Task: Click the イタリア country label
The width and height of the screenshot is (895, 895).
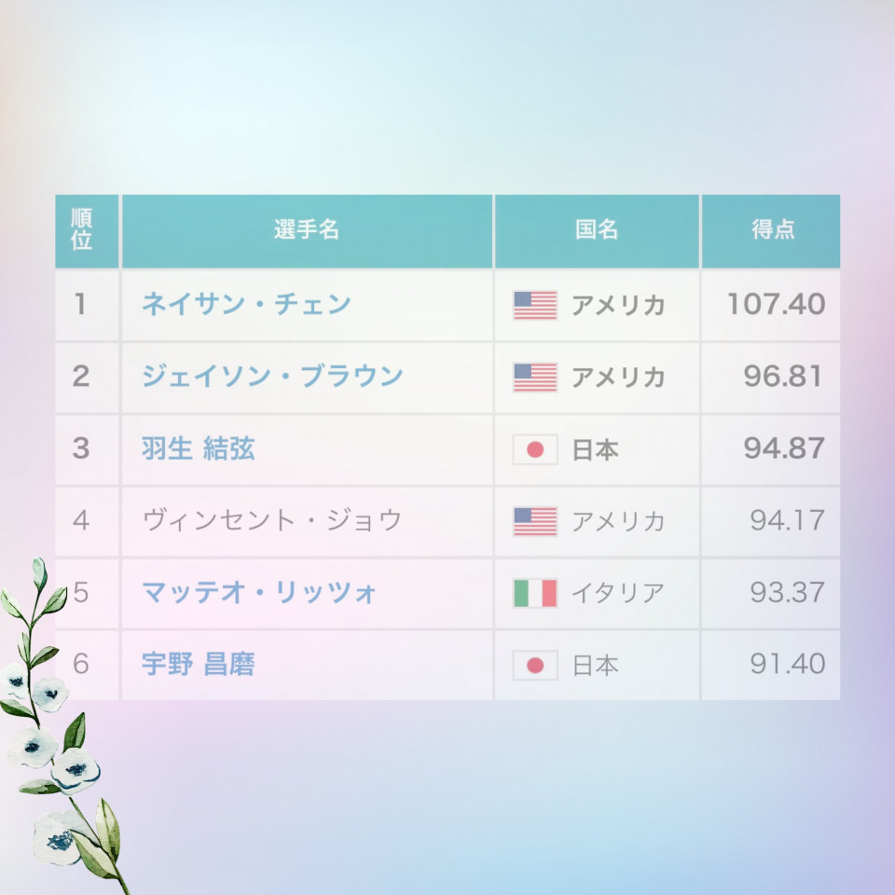Action: pyautogui.click(x=618, y=593)
